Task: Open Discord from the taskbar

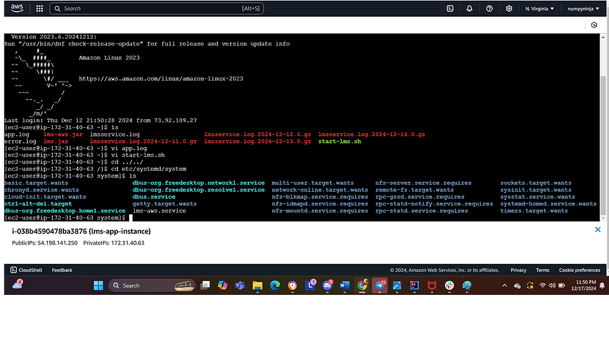Action: [327, 286]
